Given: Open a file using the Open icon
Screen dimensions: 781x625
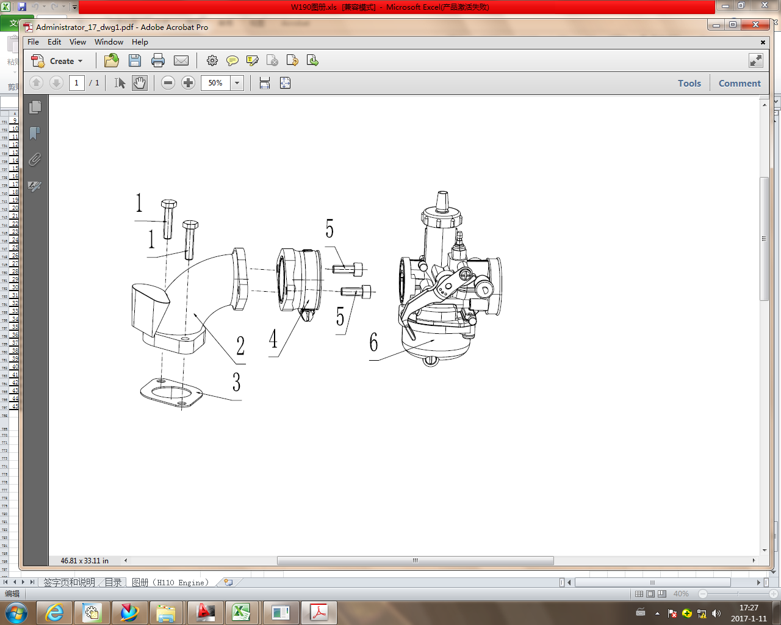Looking at the screenshot, I should [x=111, y=60].
